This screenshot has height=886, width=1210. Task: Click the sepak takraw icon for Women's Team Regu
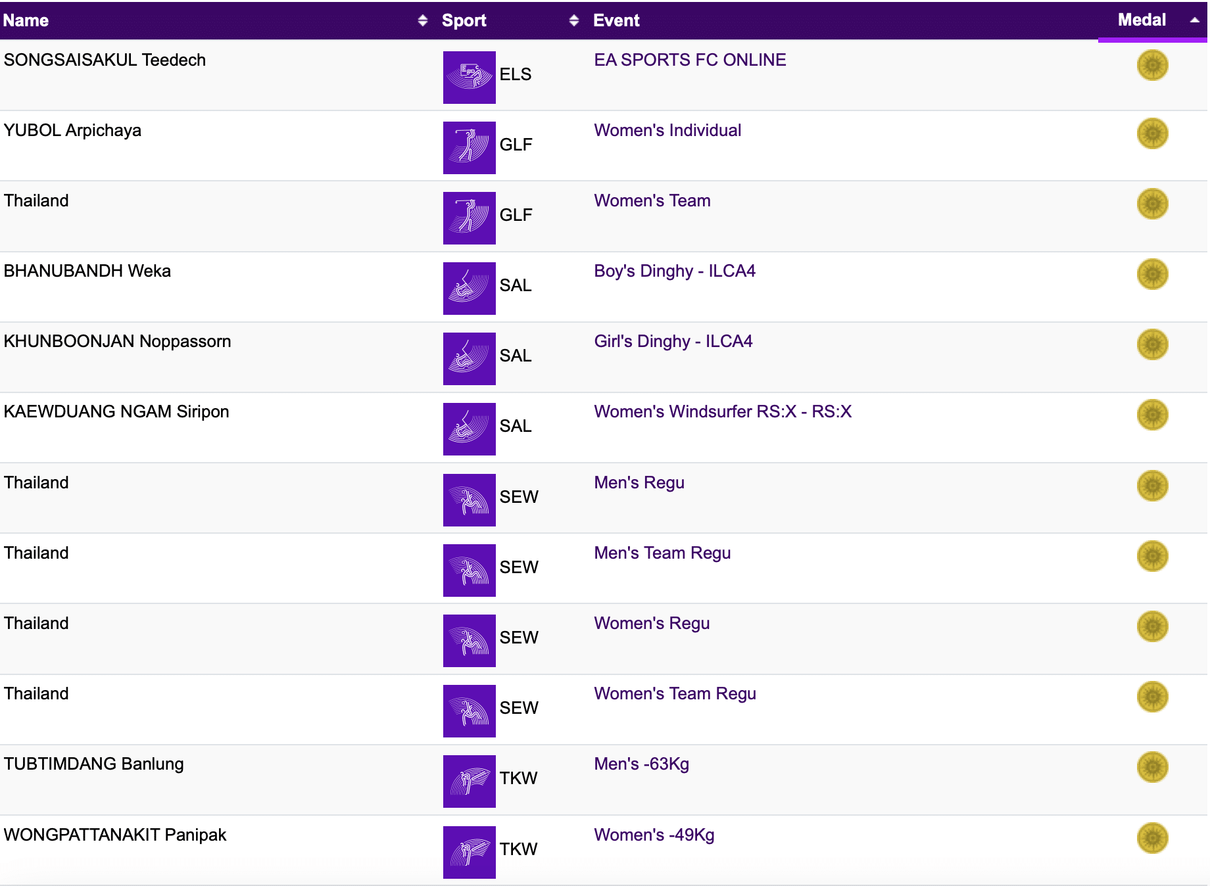pyautogui.click(x=469, y=711)
